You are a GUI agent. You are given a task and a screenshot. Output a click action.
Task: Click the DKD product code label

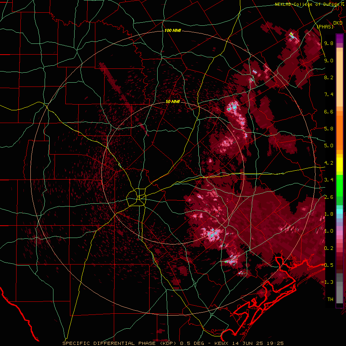[x=338, y=23]
